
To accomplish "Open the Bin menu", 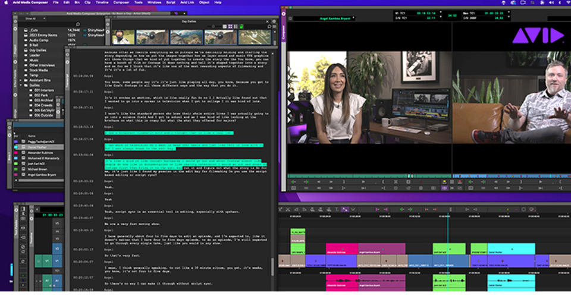I will [x=77, y=2].
